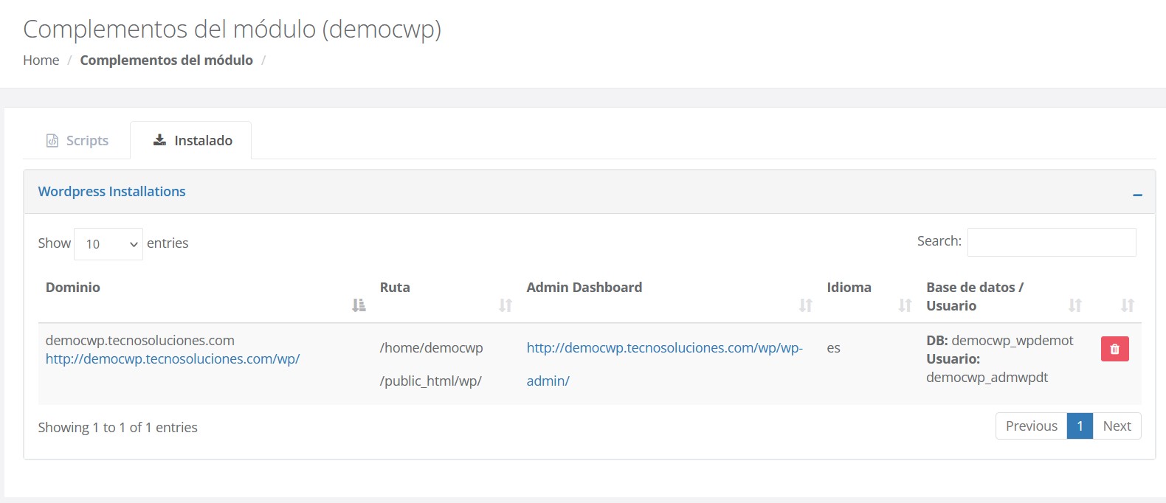Switch to the Scripts tab
Screen dimensions: 1166x503
tap(77, 140)
